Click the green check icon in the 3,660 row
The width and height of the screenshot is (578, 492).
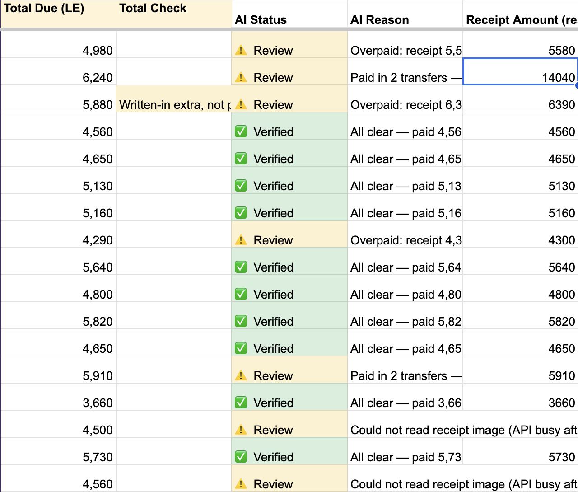(x=241, y=403)
